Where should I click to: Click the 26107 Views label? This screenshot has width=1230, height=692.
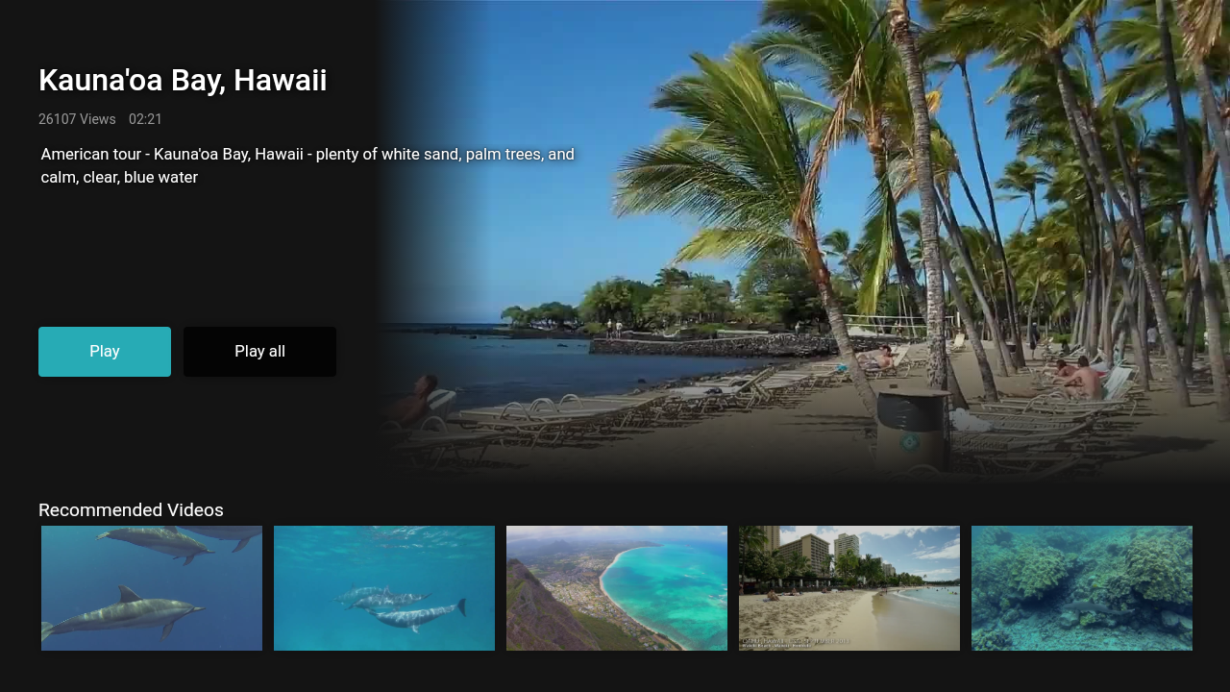(77, 119)
